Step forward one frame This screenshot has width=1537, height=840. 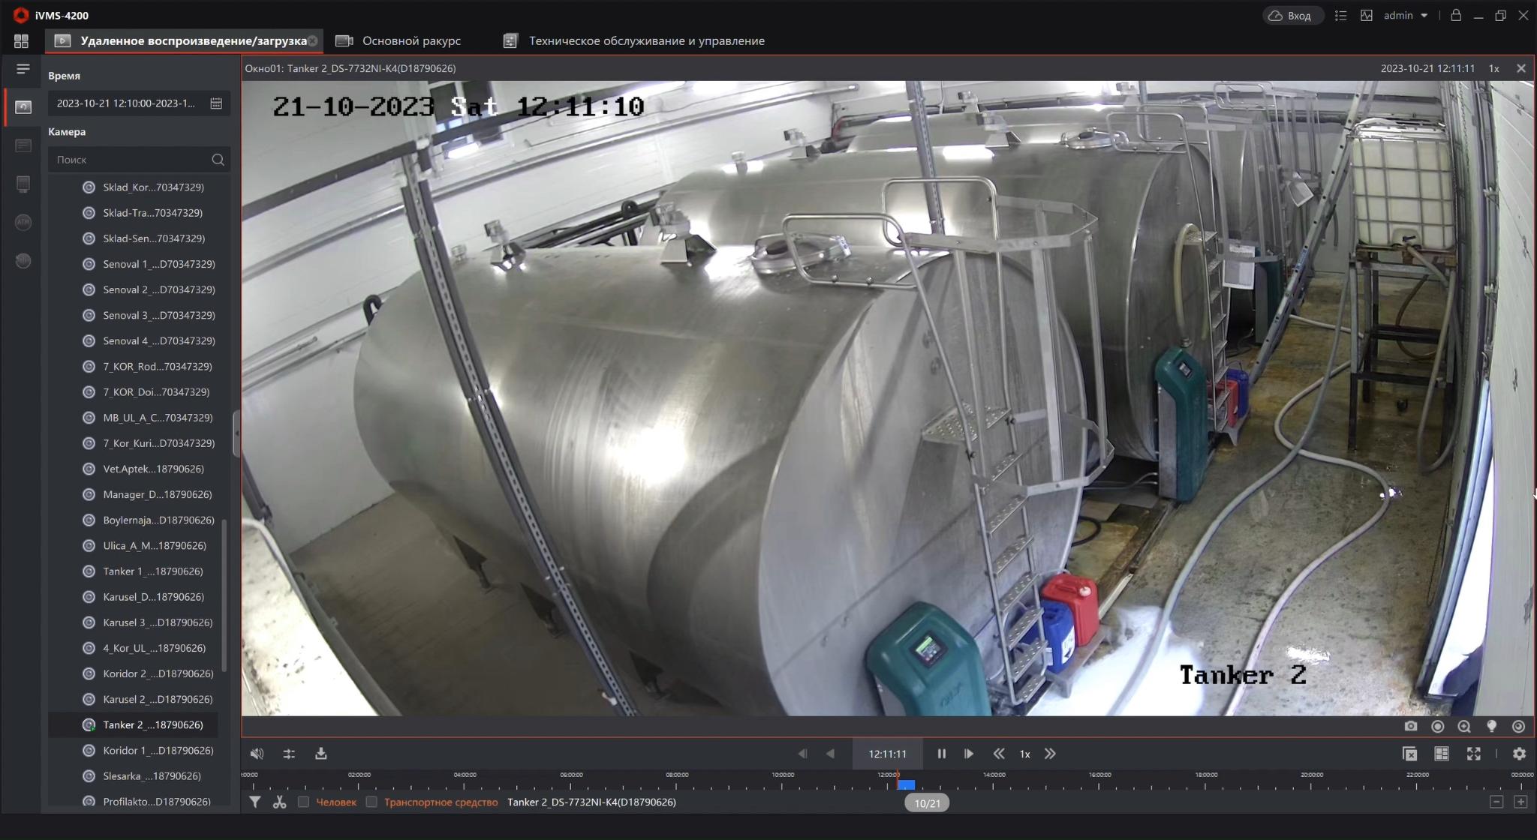pos(969,754)
